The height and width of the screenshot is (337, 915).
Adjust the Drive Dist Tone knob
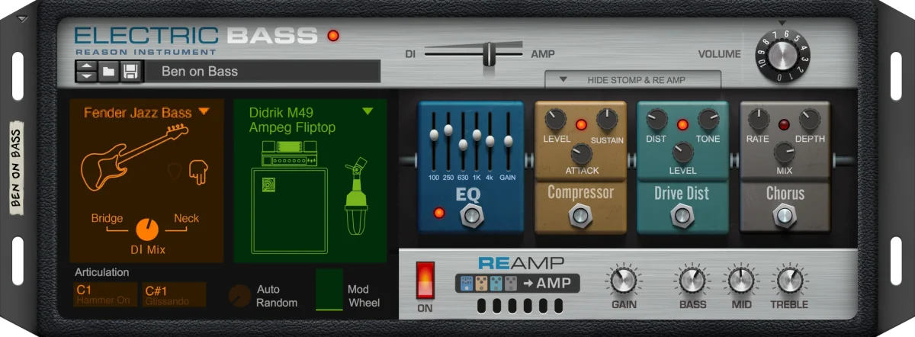(x=708, y=119)
